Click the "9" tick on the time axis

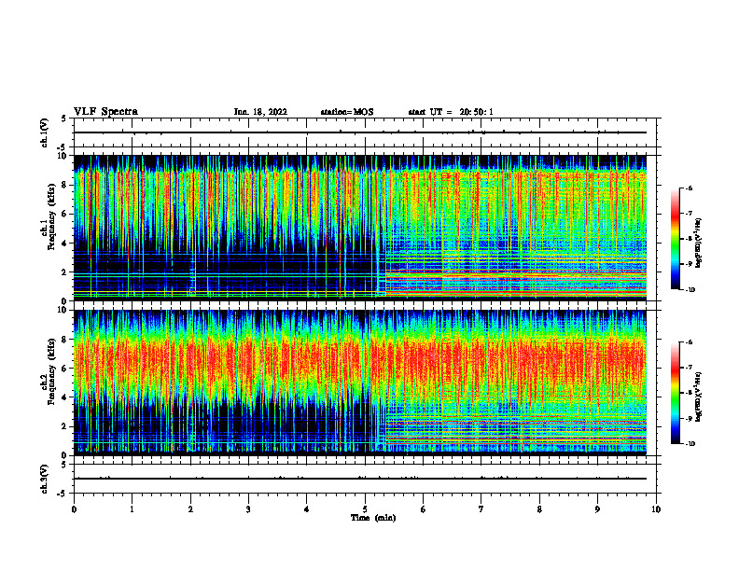[x=597, y=509]
